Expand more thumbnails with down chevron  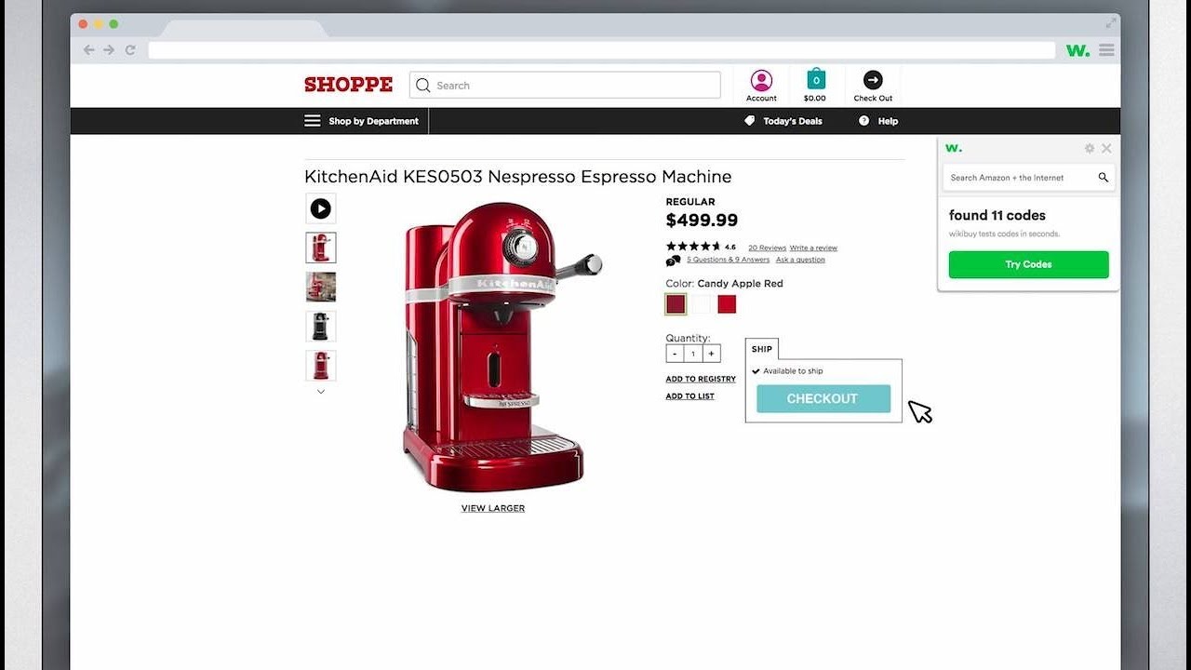tap(321, 392)
